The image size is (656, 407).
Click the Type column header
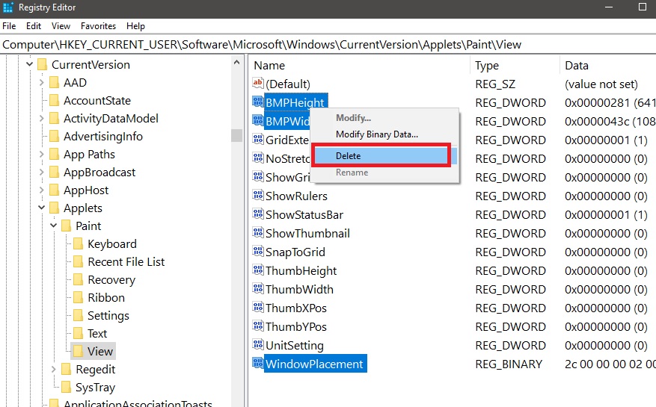(515, 66)
